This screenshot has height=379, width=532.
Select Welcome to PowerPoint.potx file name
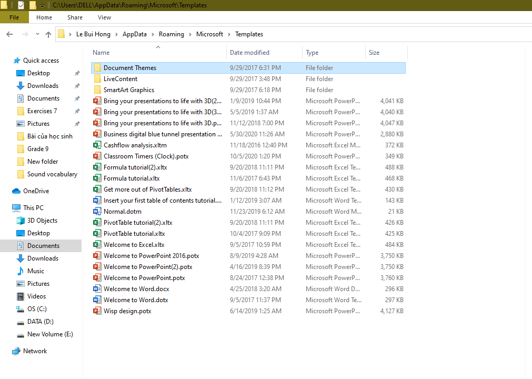(144, 278)
